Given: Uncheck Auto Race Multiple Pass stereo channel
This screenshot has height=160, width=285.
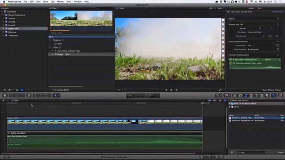Looking at the screenshot, I should tap(230, 60).
